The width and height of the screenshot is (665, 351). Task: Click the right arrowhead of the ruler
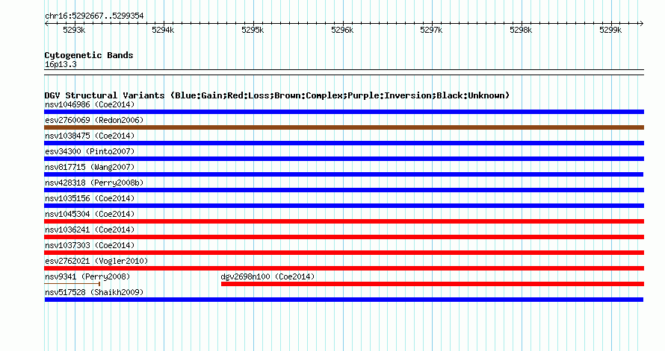coord(641,24)
